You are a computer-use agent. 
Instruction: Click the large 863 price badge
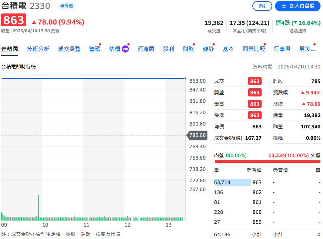[13, 20]
